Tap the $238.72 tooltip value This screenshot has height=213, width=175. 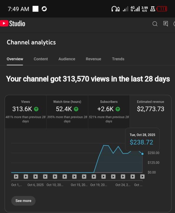point(141,142)
